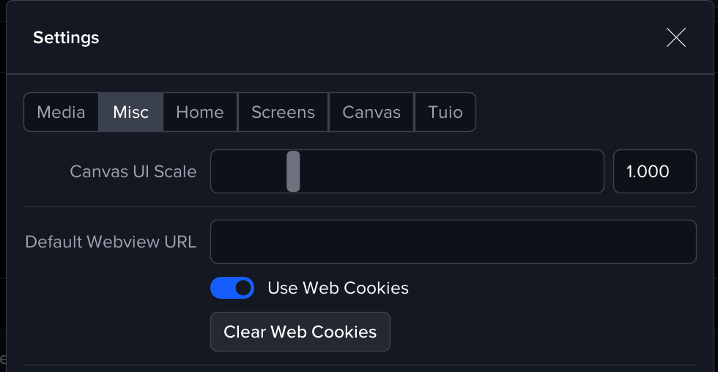The height and width of the screenshot is (372, 718).
Task: Switch to the Tuio tab
Action: coord(445,112)
